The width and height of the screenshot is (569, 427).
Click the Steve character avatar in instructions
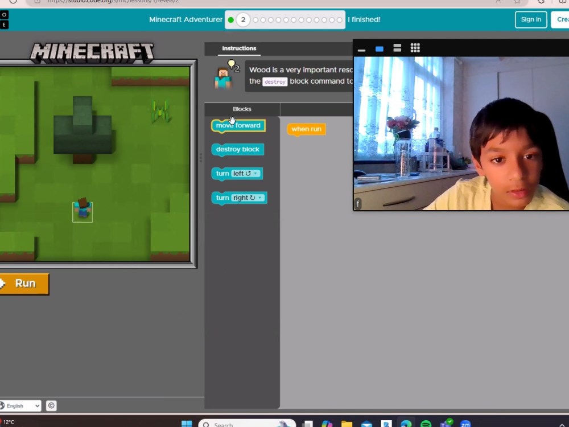[223, 79]
